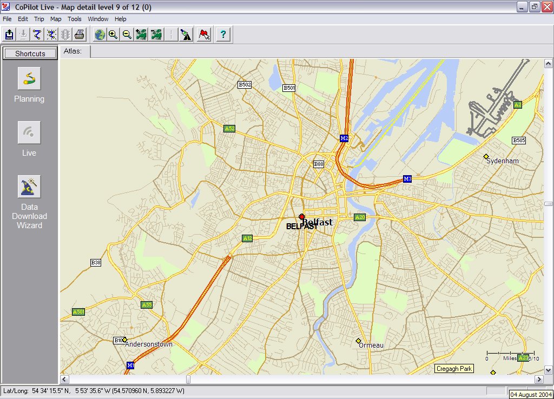The height and width of the screenshot is (399, 554).
Task: Click the Andersonstown yellow diamond marker
Action: coord(124,340)
